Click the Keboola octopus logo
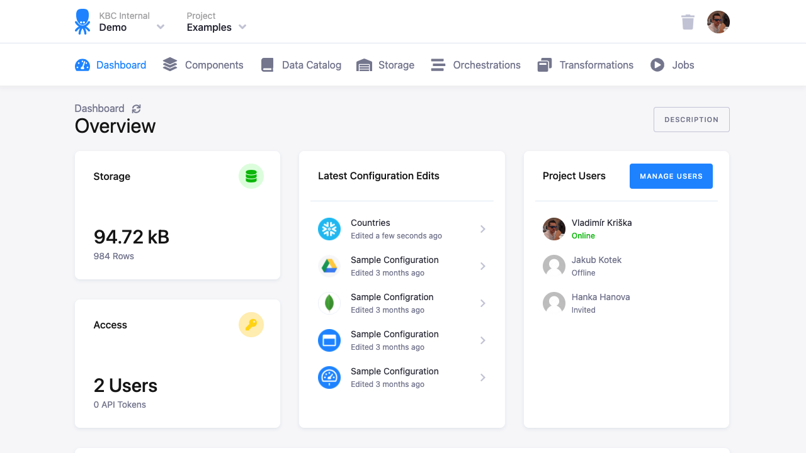806x453 pixels. pyautogui.click(x=82, y=21)
